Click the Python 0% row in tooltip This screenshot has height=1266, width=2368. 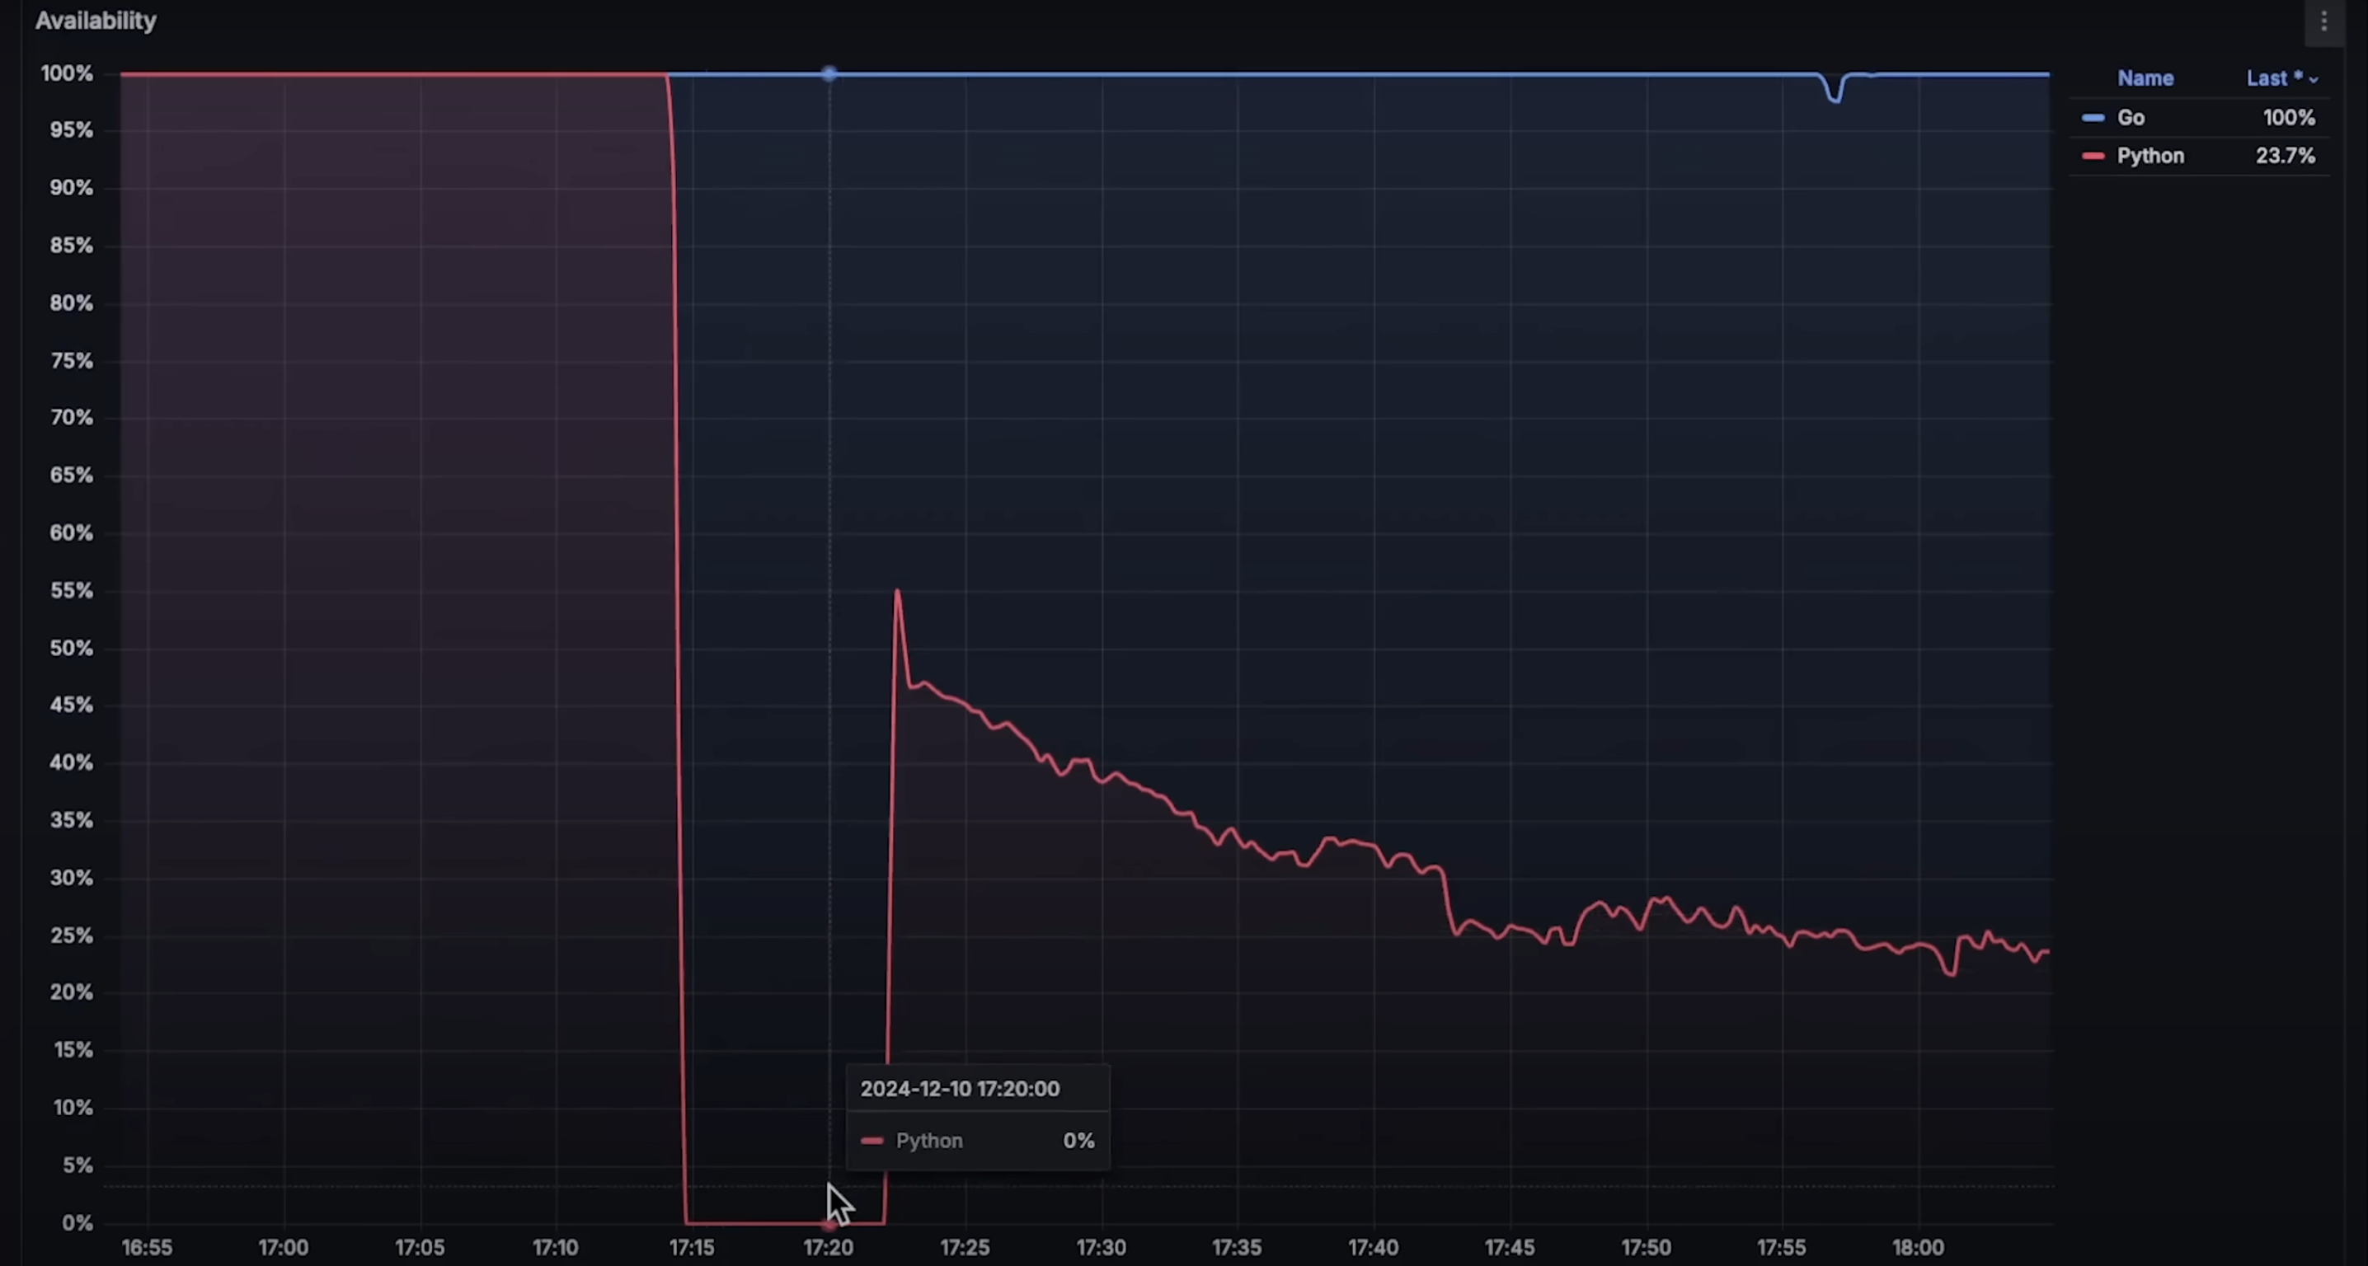tap(976, 1141)
